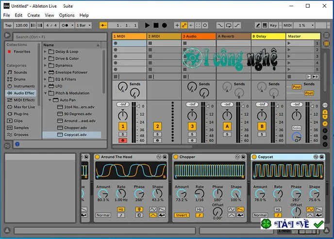
Task: Open the Options menu
Action: [67, 16]
